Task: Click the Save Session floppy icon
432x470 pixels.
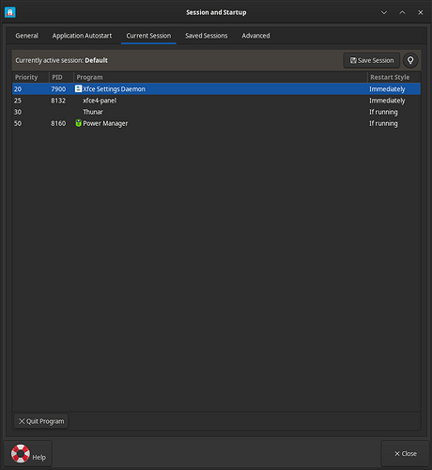Action: [x=353, y=60]
